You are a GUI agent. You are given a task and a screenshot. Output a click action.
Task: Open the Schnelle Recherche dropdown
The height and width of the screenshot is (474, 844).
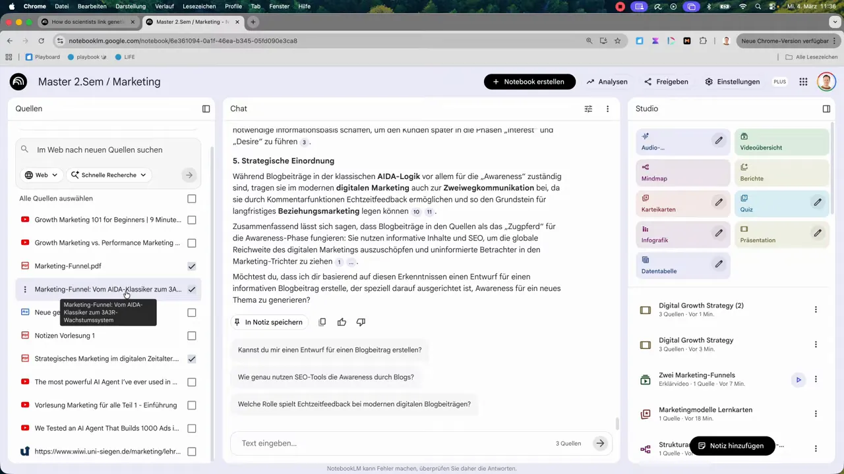[x=109, y=174]
